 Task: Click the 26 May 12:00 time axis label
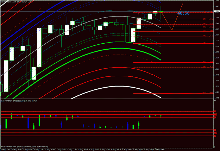tap(138, 150)
